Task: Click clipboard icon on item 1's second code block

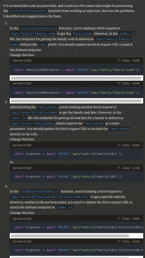Action: [x=119, y=83]
